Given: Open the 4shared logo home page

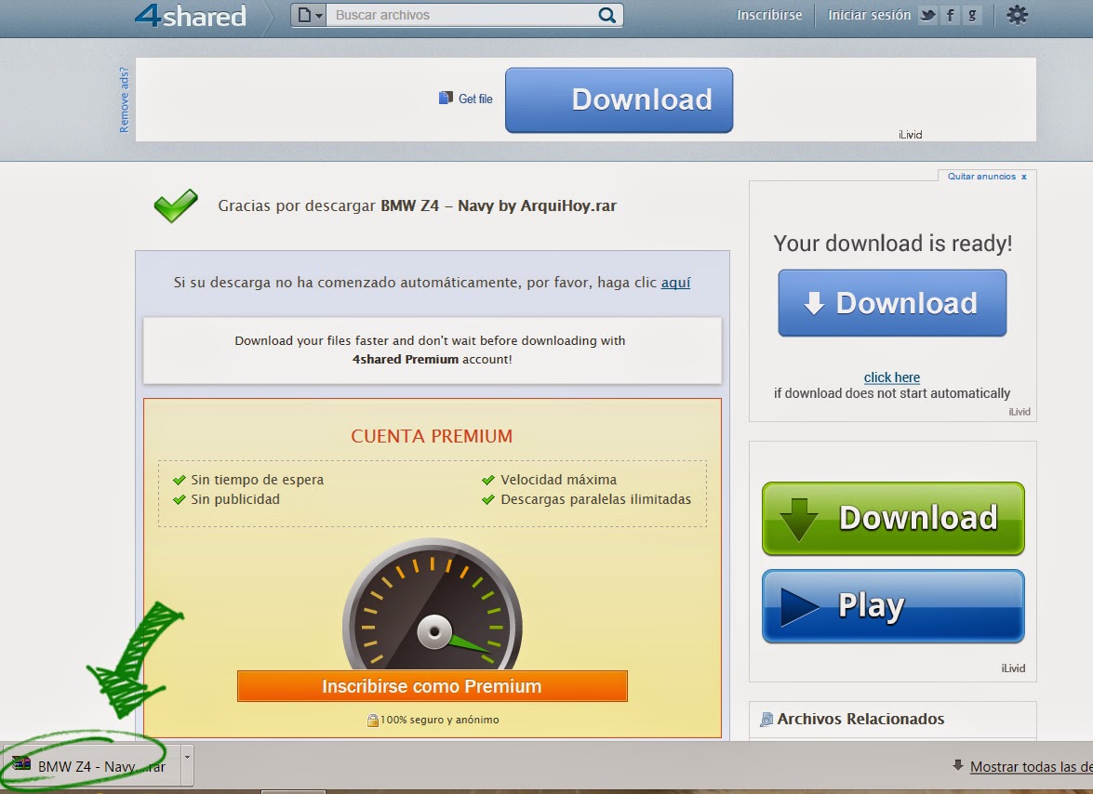Looking at the screenshot, I should pyautogui.click(x=191, y=15).
